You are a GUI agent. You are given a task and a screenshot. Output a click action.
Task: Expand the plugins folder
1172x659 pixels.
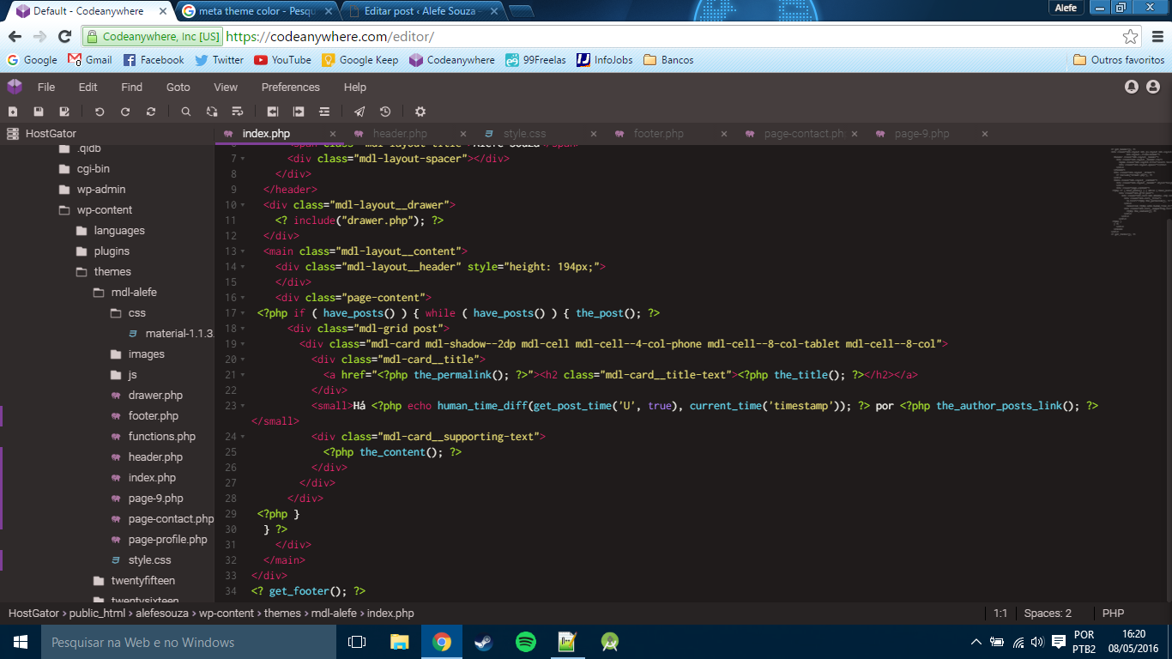point(82,251)
